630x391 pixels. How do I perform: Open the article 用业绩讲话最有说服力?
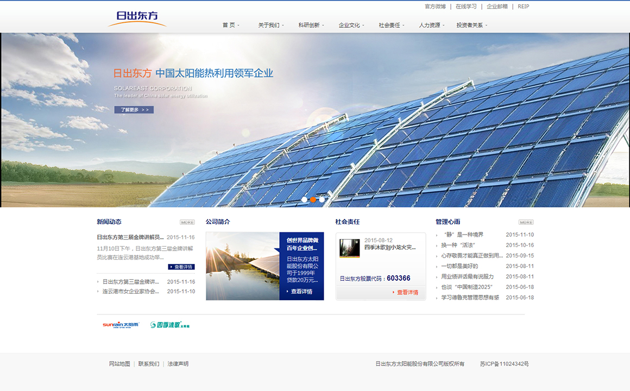467,276
